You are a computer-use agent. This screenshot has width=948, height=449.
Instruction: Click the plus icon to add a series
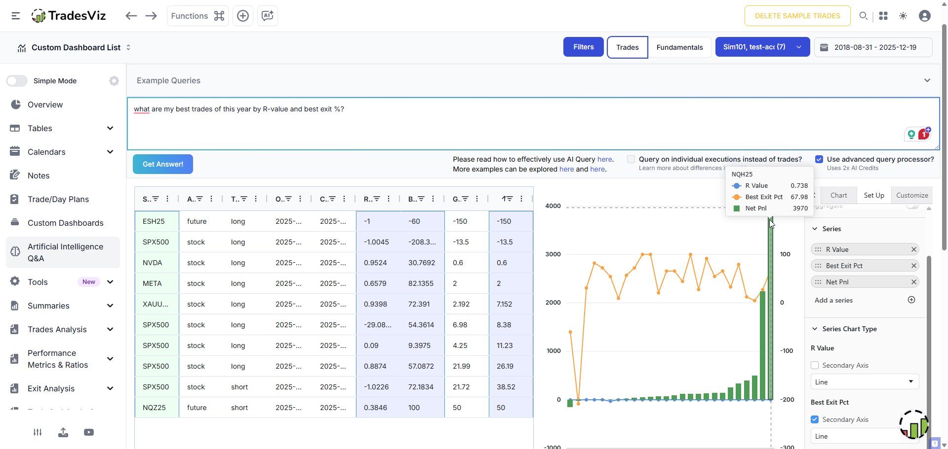click(911, 300)
